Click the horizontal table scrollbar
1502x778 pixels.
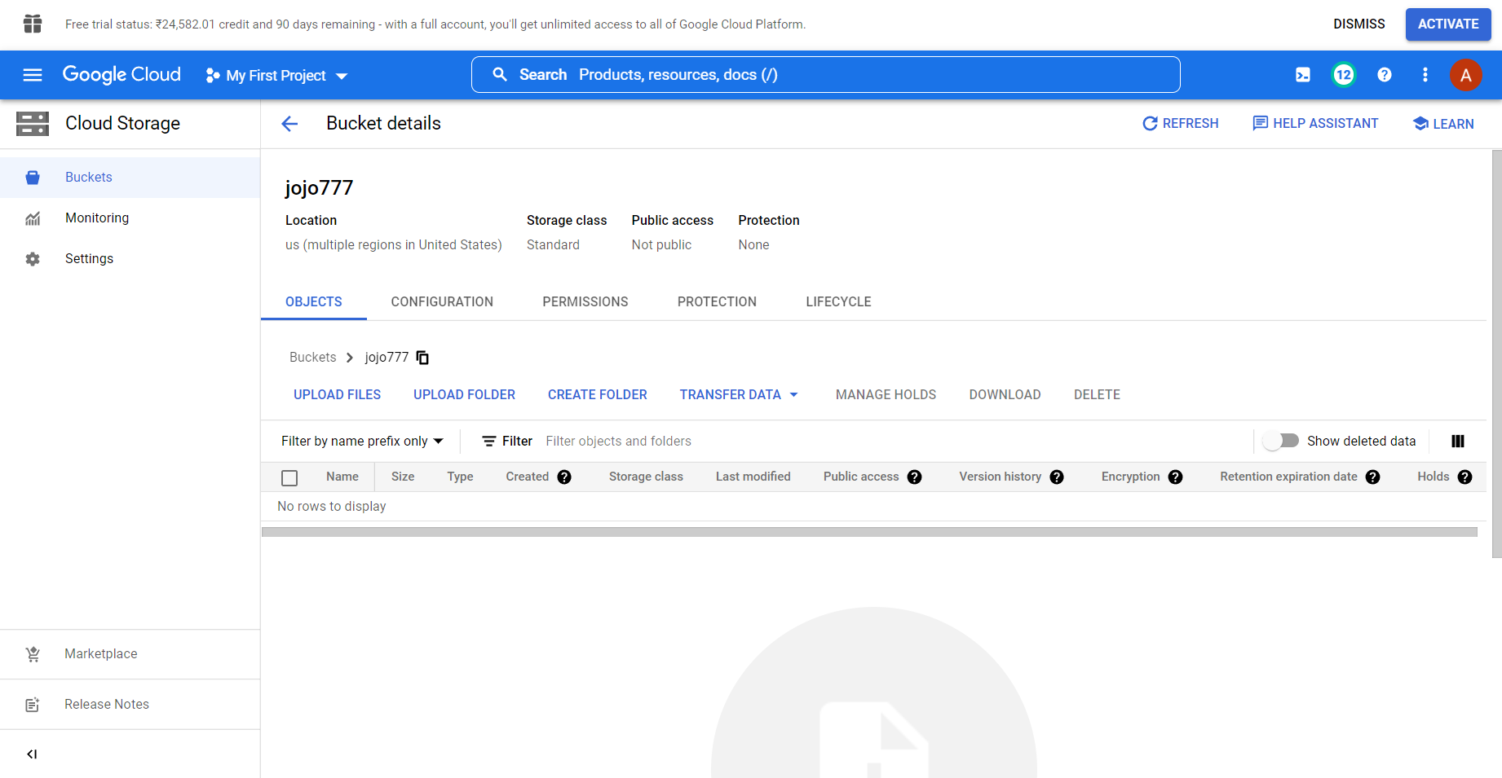tap(869, 532)
